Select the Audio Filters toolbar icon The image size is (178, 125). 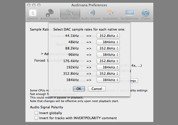click(70, 15)
